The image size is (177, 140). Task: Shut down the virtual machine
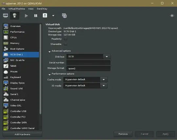point(45,16)
